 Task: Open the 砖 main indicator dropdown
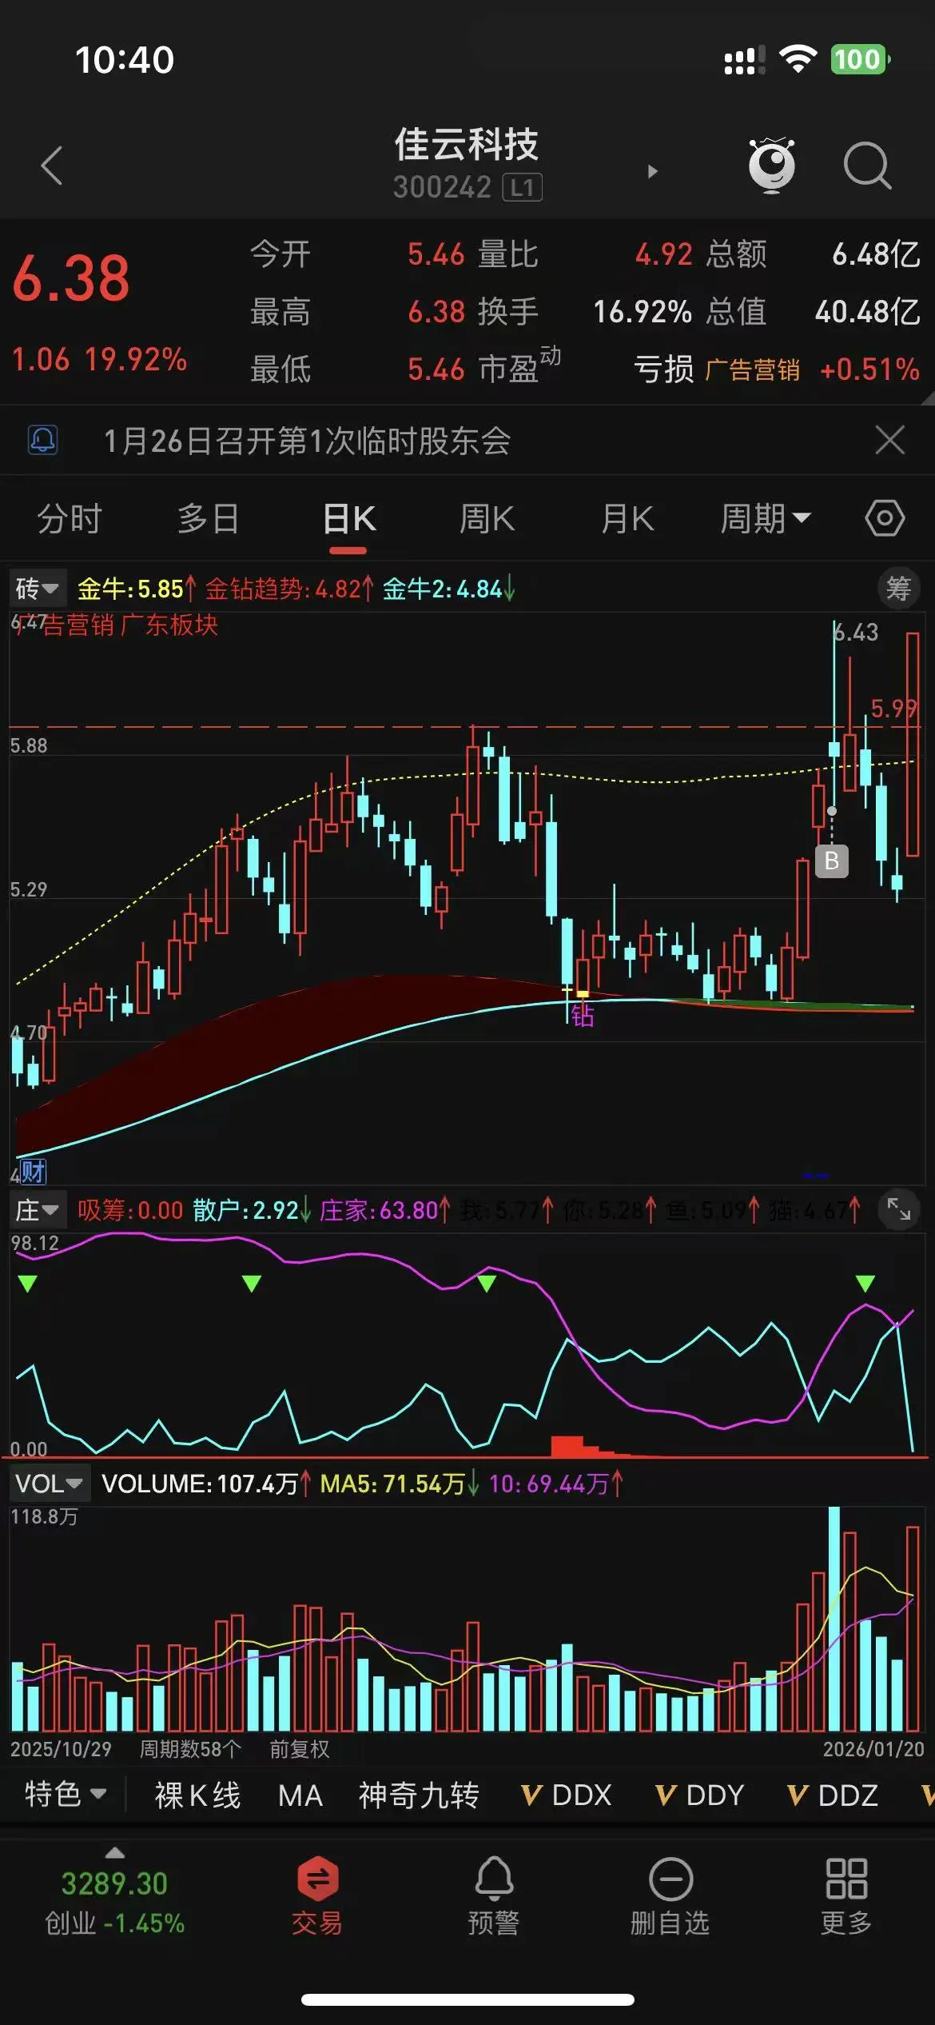click(x=37, y=589)
